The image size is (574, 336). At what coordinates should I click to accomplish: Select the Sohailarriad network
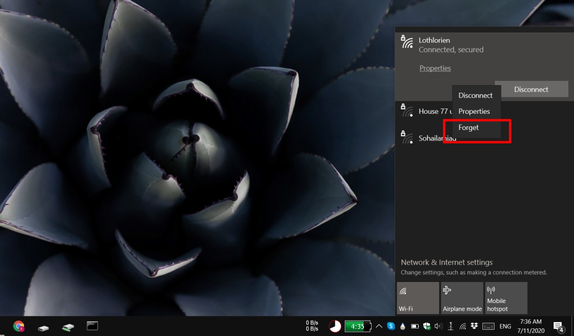[430, 138]
